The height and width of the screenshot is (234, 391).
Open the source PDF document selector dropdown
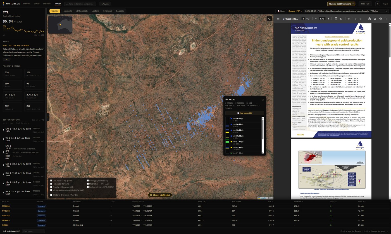[346, 11]
